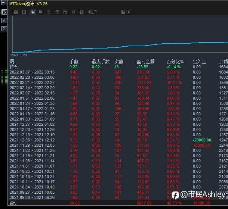Click the MTDriver统计 V3.25 title
The width and height of the screenshot is (228, 209).
28,4
